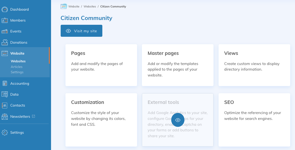The height and width of the screenshot is (150, 295).
Task: Open the Customization card
Action: pyautogui.click(x=101, y=120)
